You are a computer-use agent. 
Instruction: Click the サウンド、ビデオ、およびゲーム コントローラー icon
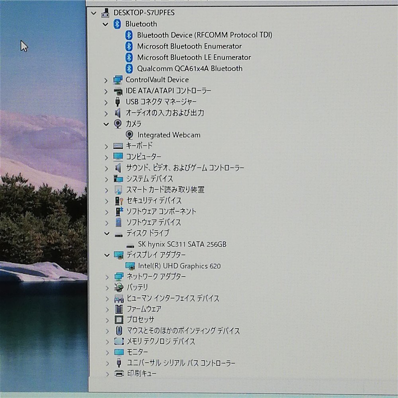pyautogui.click(x=118, y=168)
